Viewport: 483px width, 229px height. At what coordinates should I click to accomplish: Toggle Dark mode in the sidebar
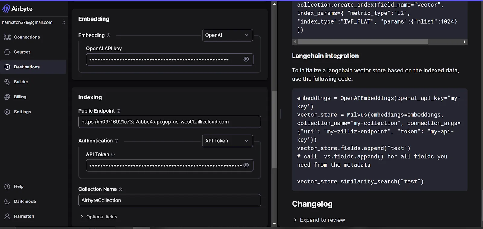tap(33, 202)
